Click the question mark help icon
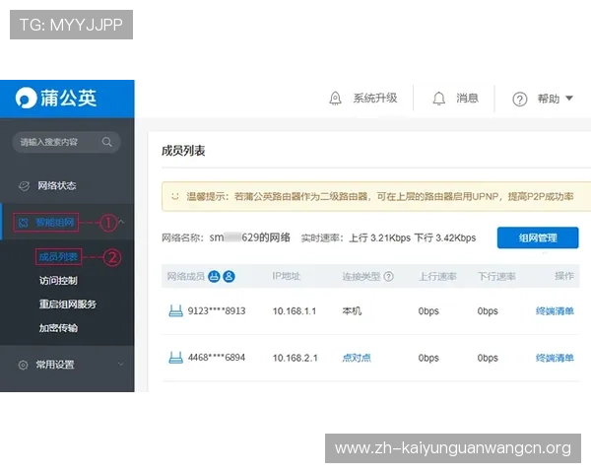The height and width of the screenshot is (473, 591). click(x=520, y=100)
